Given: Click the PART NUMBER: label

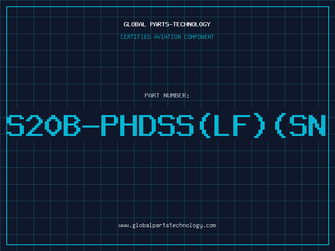Looking at the screenshot, I should click(167, 95).
